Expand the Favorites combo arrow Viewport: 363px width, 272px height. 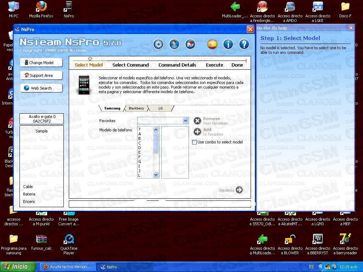point(186,120)
